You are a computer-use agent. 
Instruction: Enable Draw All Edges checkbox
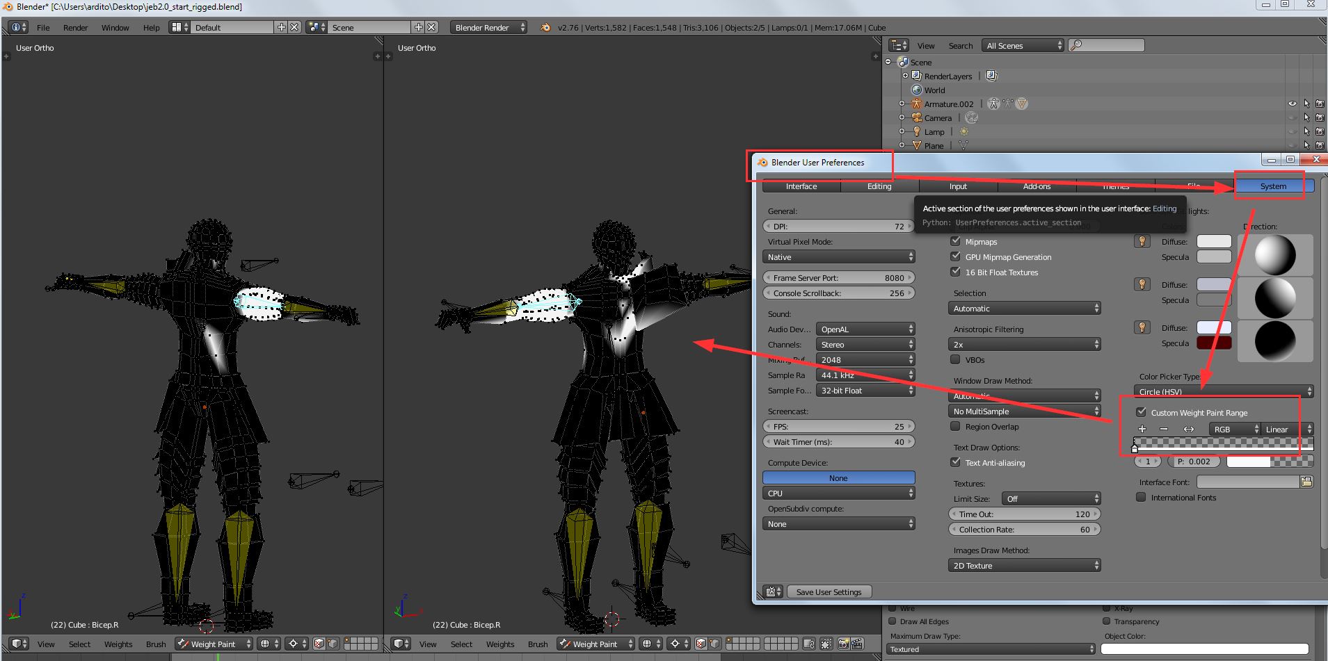click(x=893, y=621)
